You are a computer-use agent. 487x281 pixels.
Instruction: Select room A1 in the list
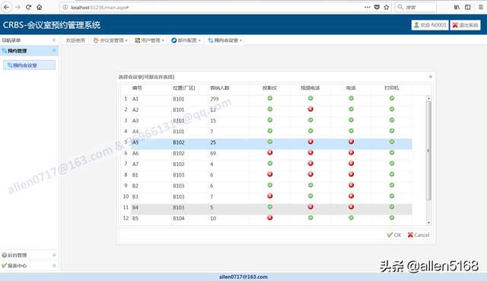266,99
